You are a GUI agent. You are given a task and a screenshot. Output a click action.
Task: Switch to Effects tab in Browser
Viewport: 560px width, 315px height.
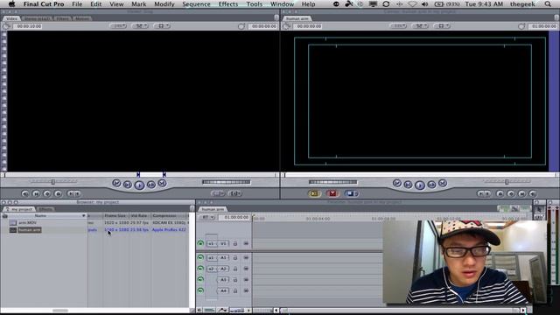[45, 209]
